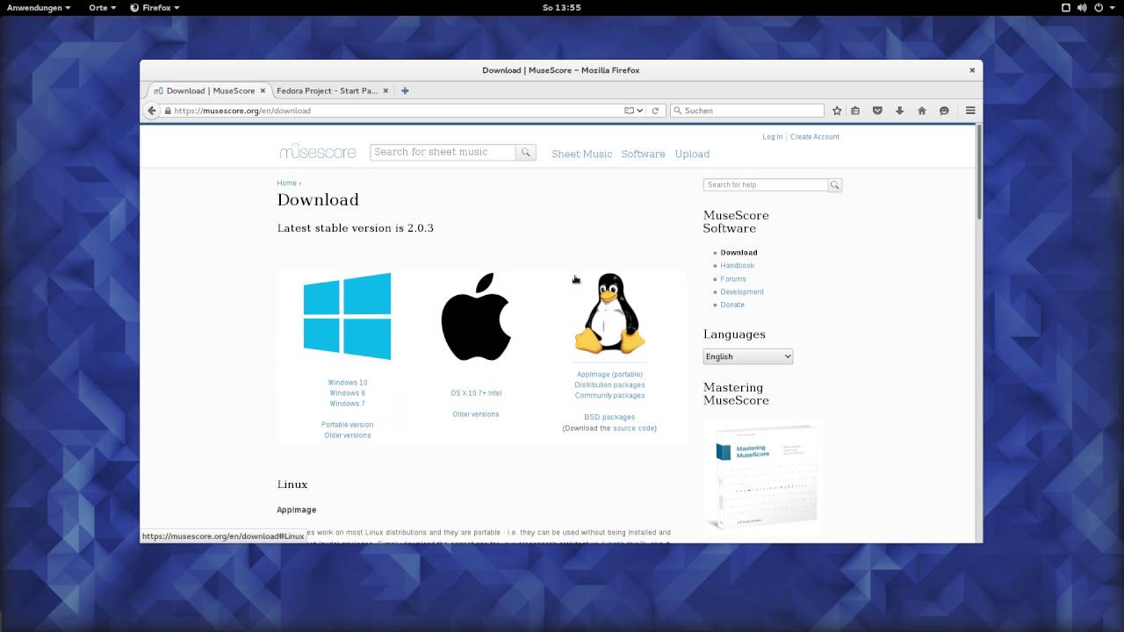The height and width of the screenshot is (632, 1124).
Task: Switch to the Download | MuseScore tab
Action: pyautogui.click(x=209, y=90)
